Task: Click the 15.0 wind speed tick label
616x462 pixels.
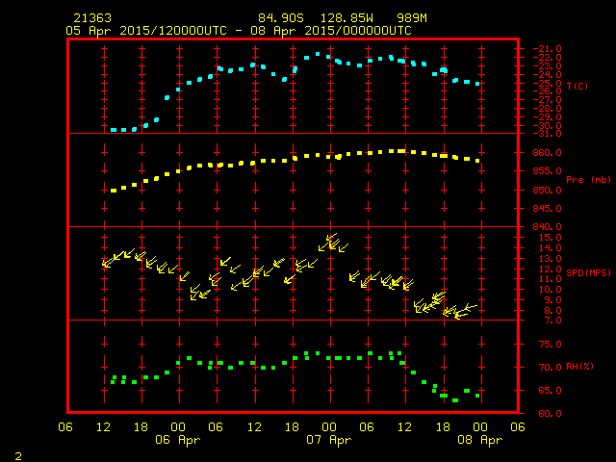Action: click(550, 238)
